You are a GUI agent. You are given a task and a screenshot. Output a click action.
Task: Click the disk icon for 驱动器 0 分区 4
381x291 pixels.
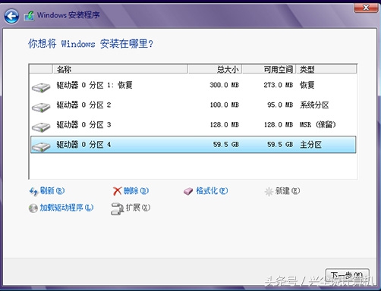[41, 146]
